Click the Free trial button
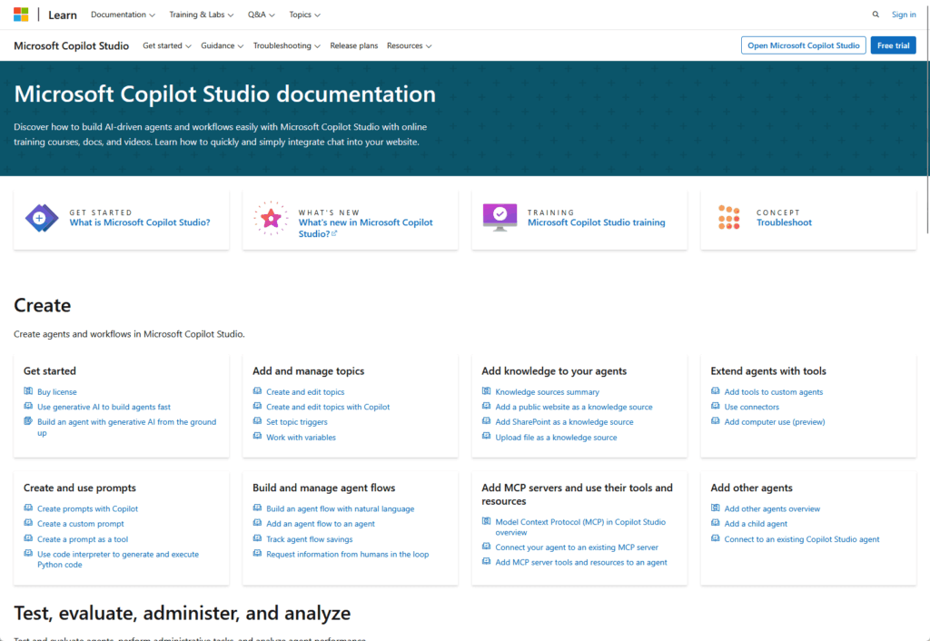930x641 pixels. [894, 45]
